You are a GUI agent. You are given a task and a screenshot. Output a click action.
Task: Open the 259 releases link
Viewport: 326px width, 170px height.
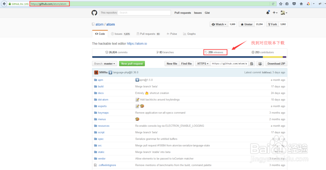[x=214, y=52]
